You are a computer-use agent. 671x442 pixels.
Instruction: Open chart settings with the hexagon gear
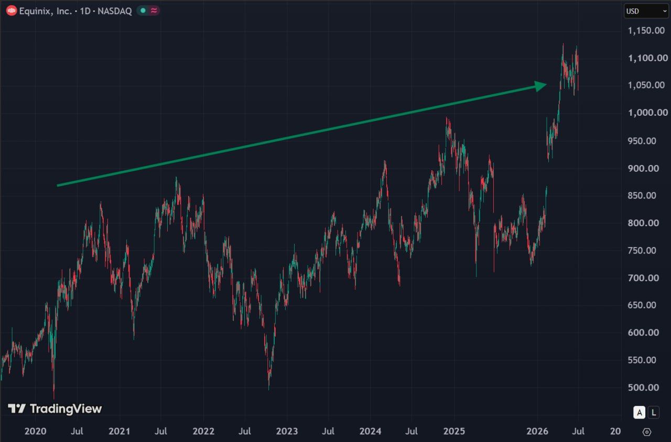(x=647, y=432)
